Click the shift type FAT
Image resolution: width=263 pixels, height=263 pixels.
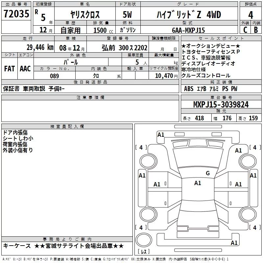coord(10,69)
